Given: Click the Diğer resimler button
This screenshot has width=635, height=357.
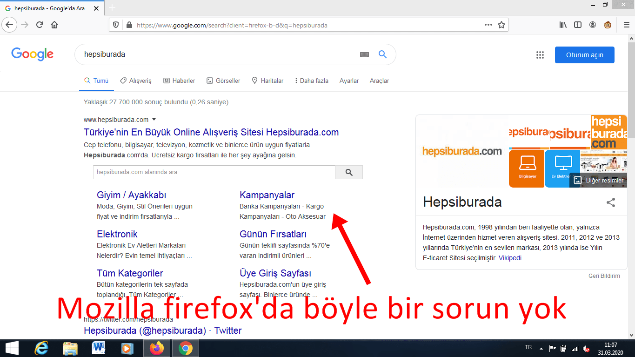Looking at the screenshot, I should [x=598, y=180].
